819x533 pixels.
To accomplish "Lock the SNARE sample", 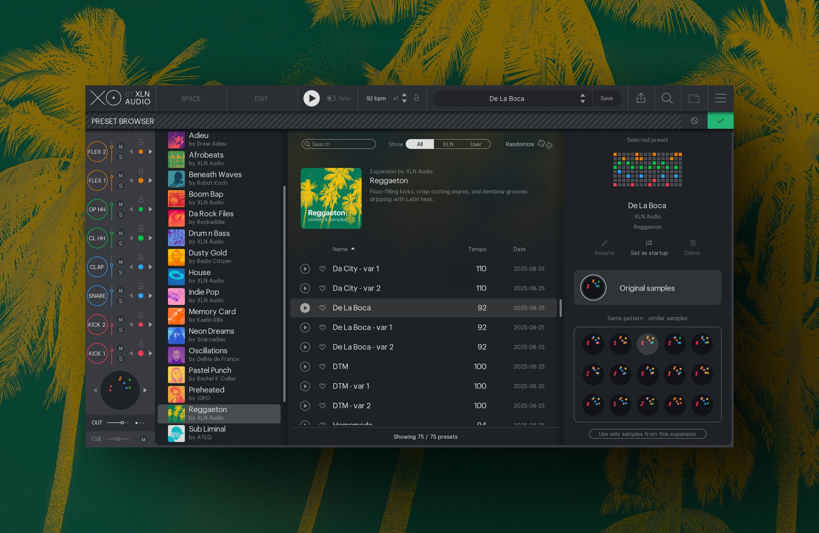I will [x=141, y=286].
